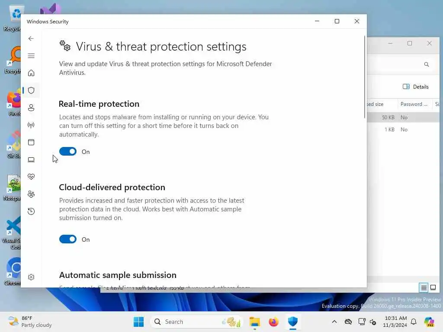Open the Copilot preview icon in the taskbar

(x=429, y=322)
